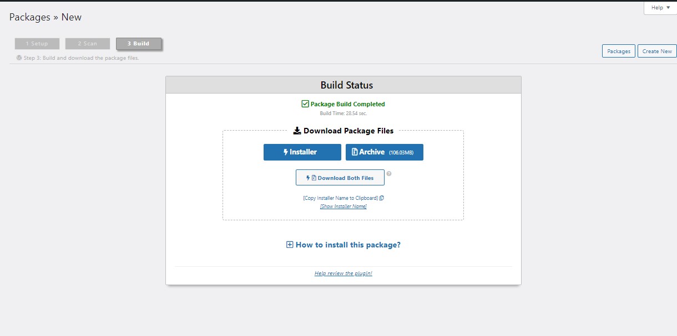The width and height of the screenshot is (677, 336).
Task: Click the download arrow icon above Download Package Files
Action: 297,131
